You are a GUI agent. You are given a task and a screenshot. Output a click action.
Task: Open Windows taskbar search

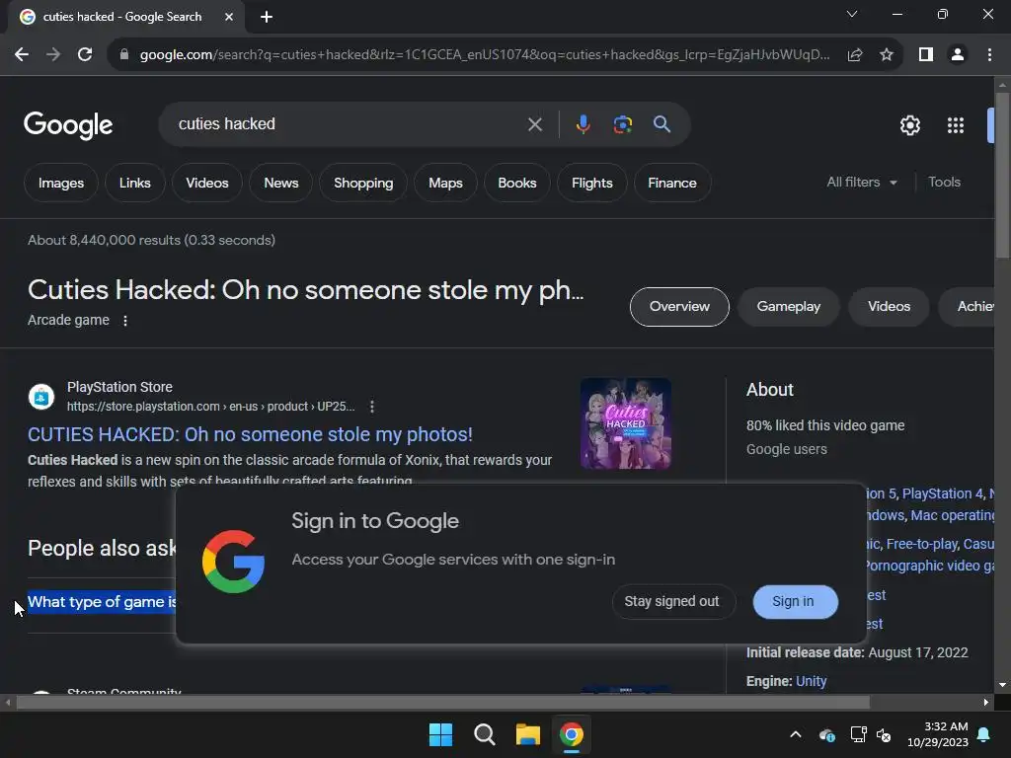click(x=484, y=734)
